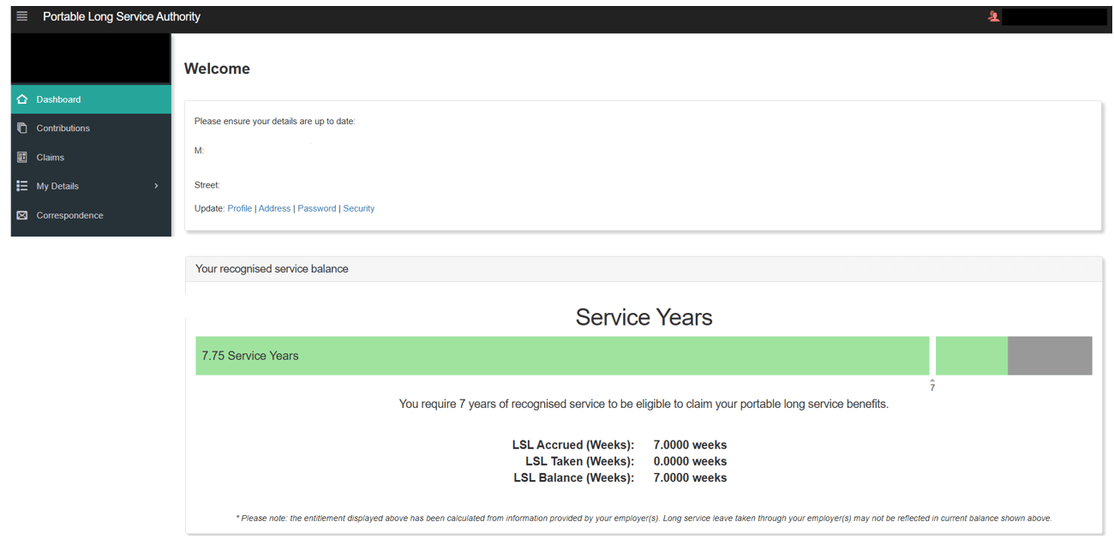
Task: Click the red user account icon
Action: coord(994,16)
